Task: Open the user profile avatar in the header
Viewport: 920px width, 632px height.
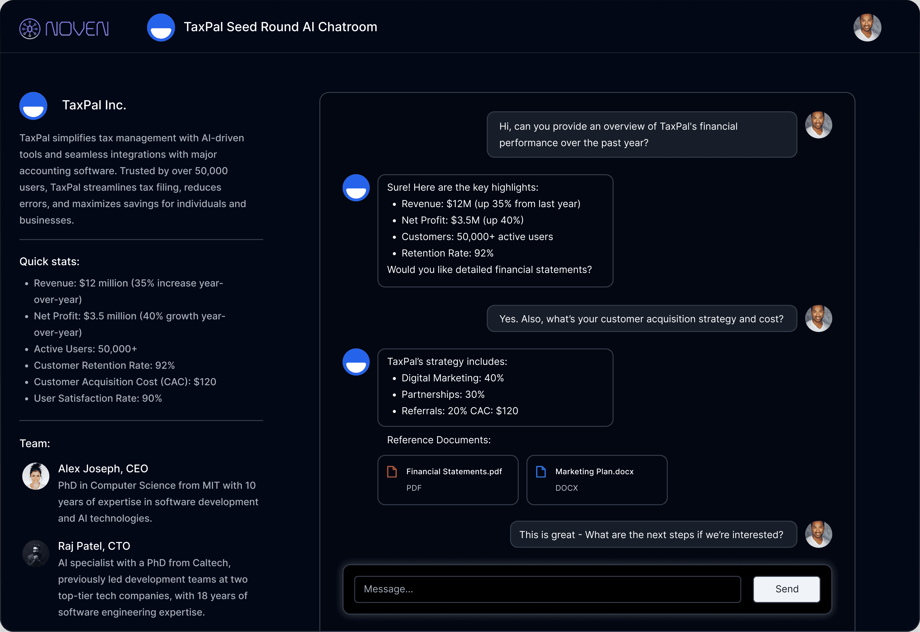Action: (867, 28)
